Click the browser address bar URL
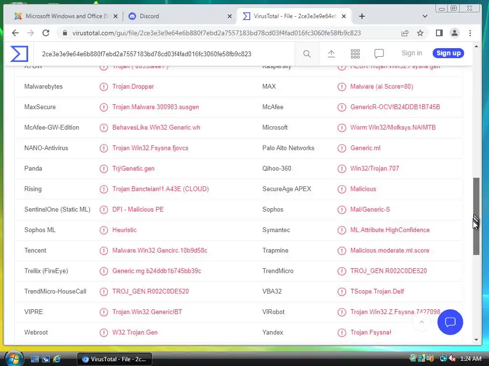This screenshot has height=366, width=489. [x=216, y=33]
